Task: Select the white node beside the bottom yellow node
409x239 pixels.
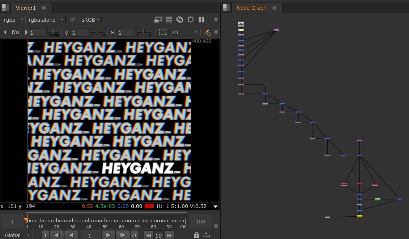Action: tap(327, 217)
